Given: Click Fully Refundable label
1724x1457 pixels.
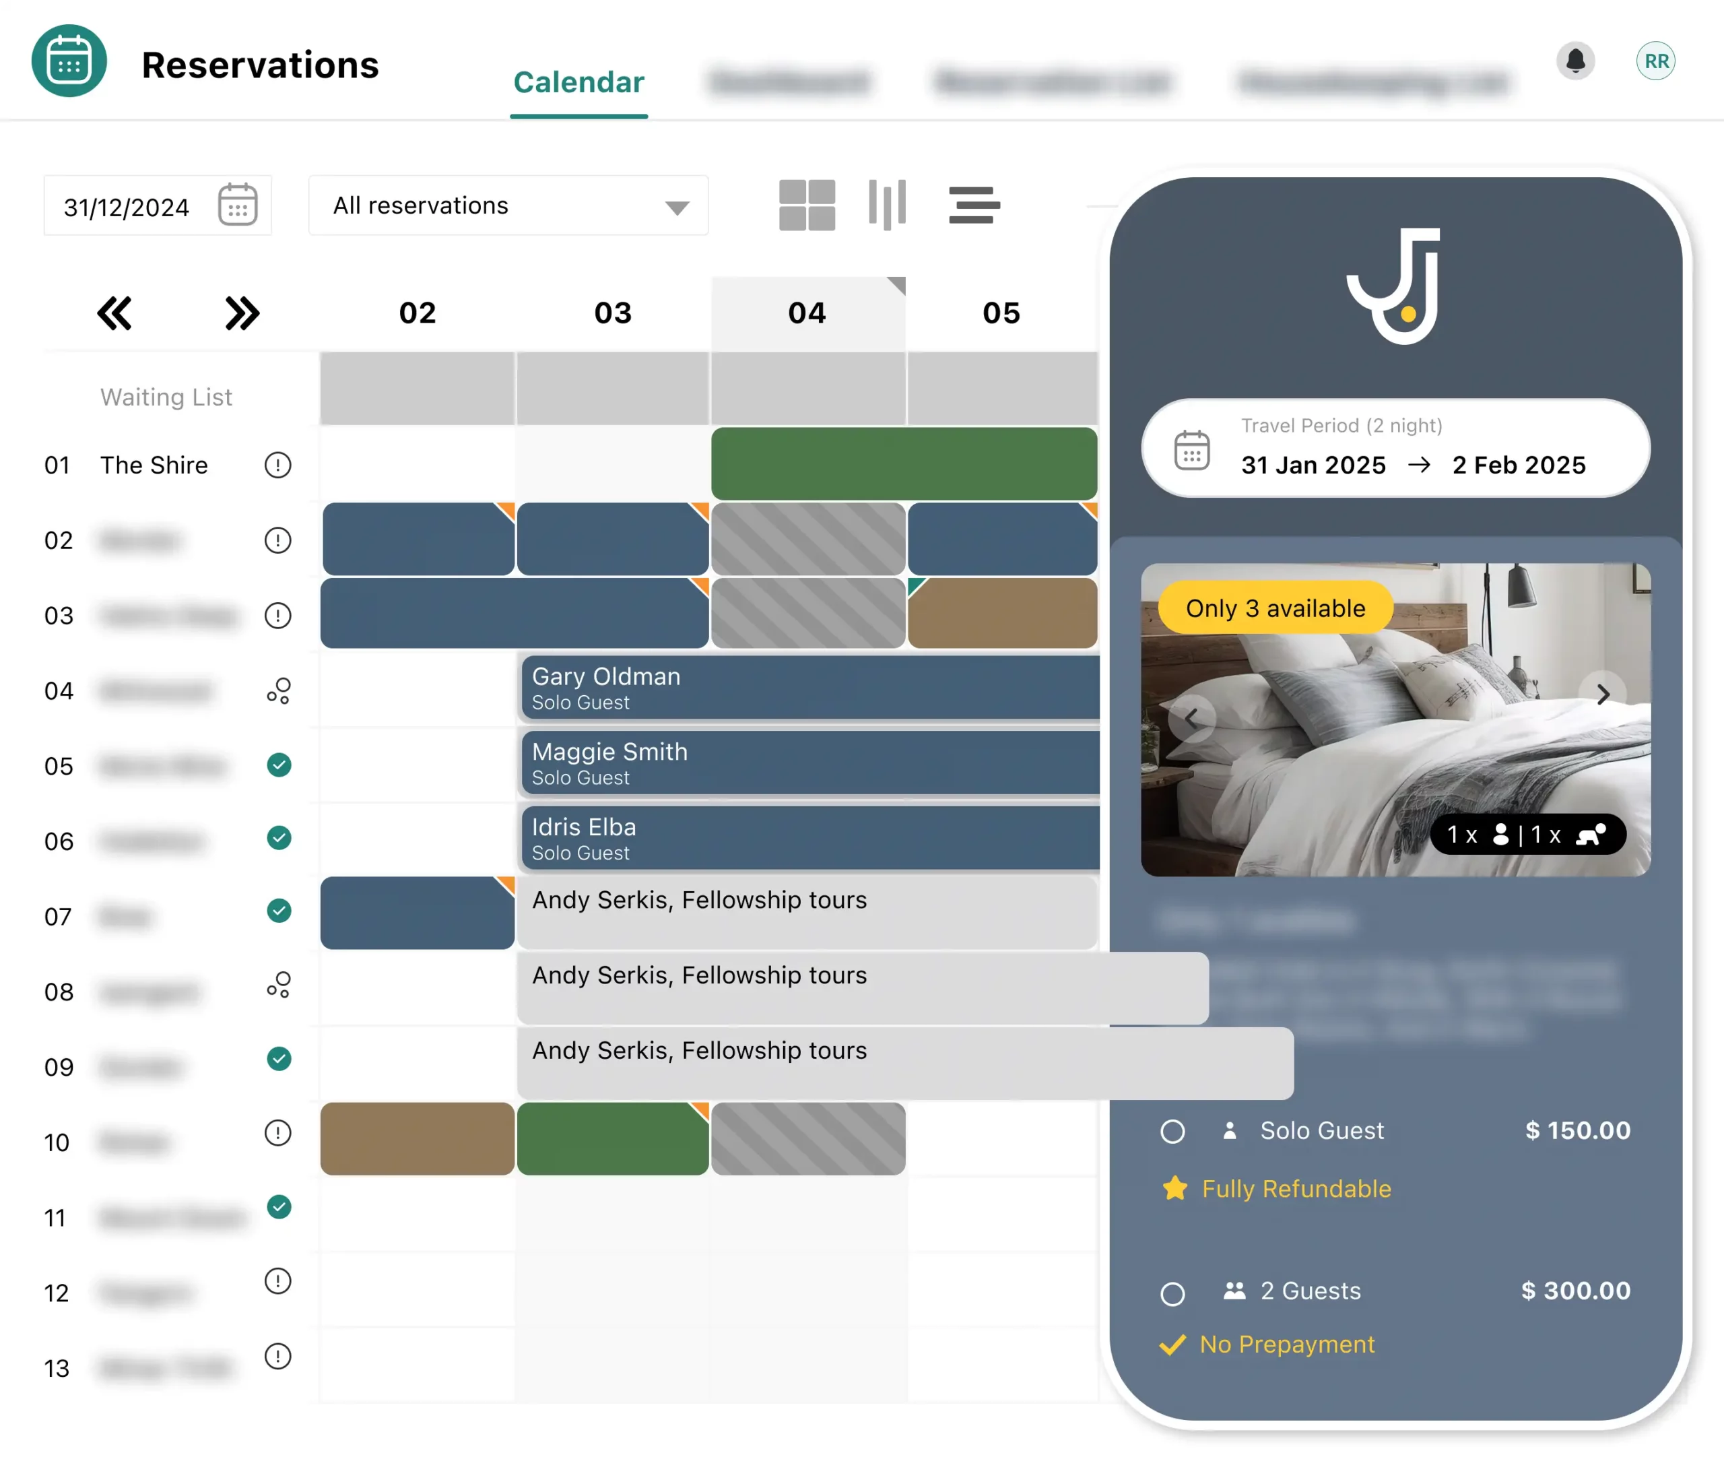Looking at the screenshot, I should tap(1296, 1188).
